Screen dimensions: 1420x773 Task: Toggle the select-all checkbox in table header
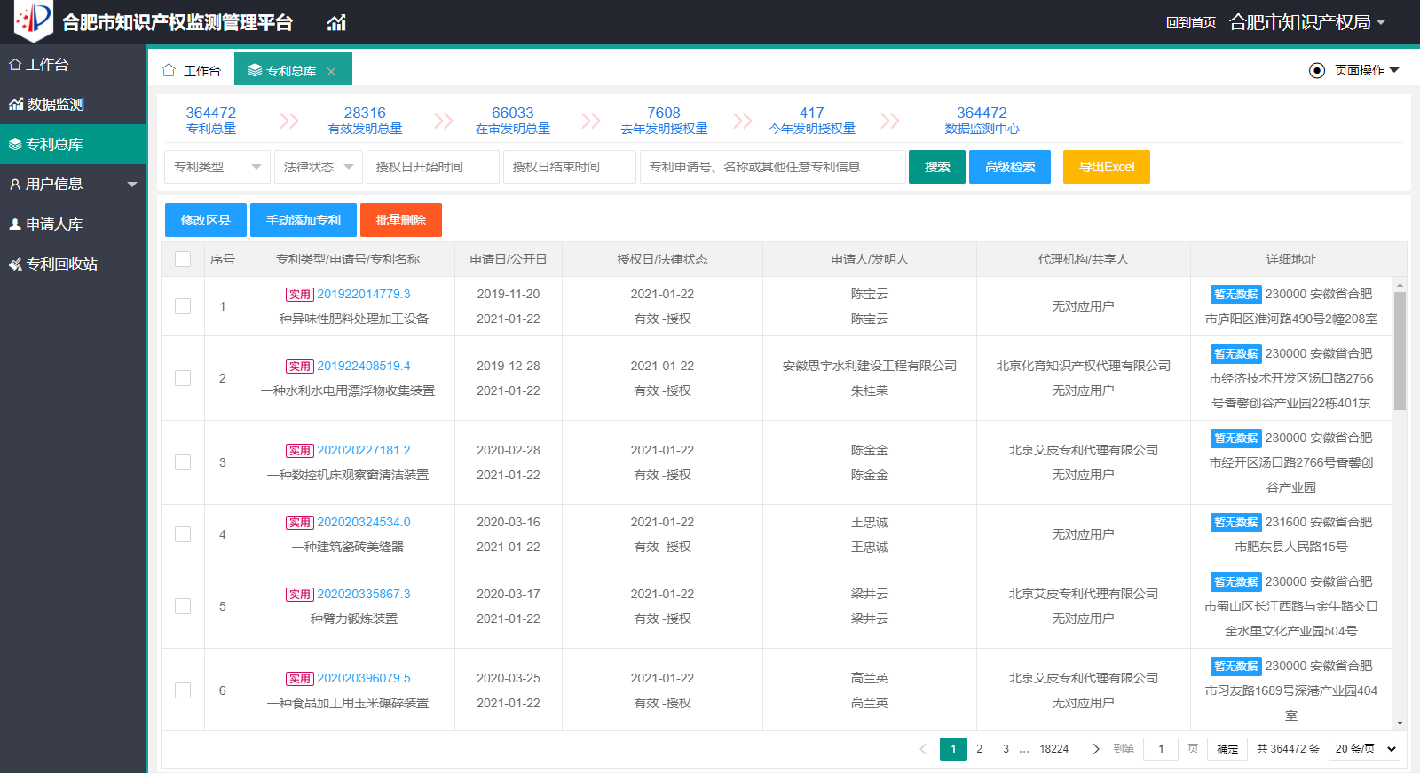point(183,259)
